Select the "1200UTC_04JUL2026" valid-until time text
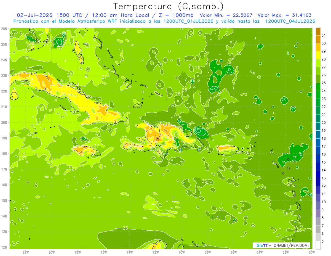 (x=290, y=21)
